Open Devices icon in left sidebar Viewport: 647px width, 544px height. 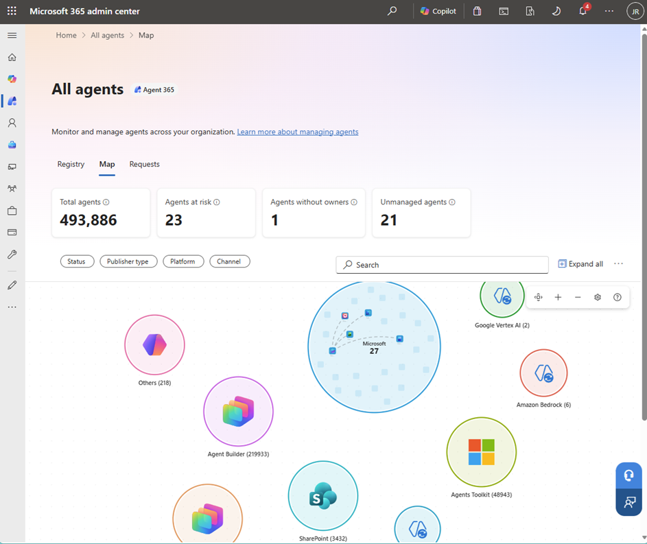12,167
